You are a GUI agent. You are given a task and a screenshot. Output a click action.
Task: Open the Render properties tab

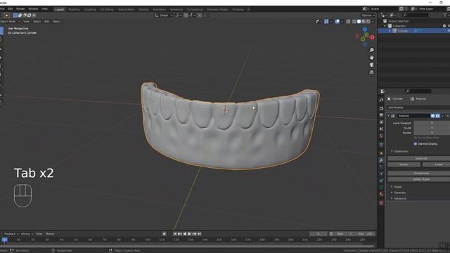[x=381, y=108]
